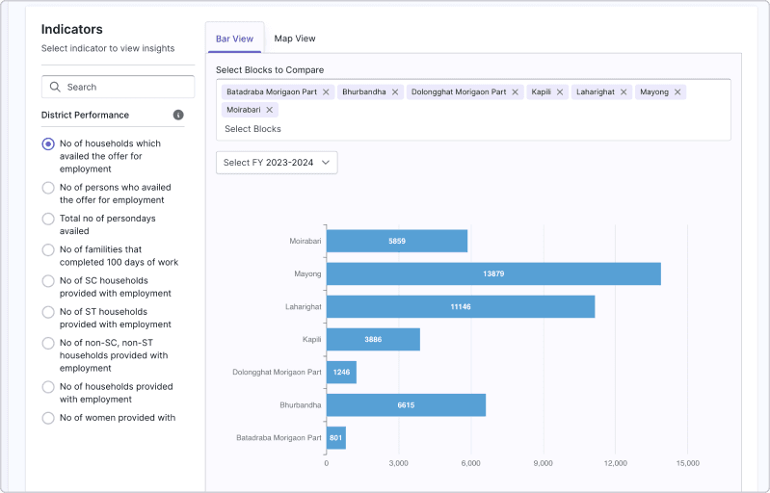Select households availed offer for employment

48,144
